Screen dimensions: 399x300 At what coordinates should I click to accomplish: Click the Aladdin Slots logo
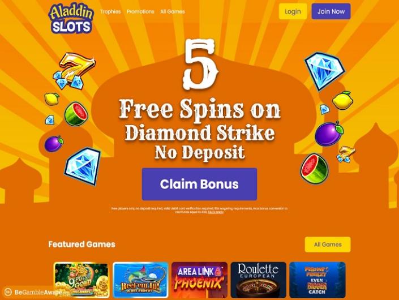point(71,19)
